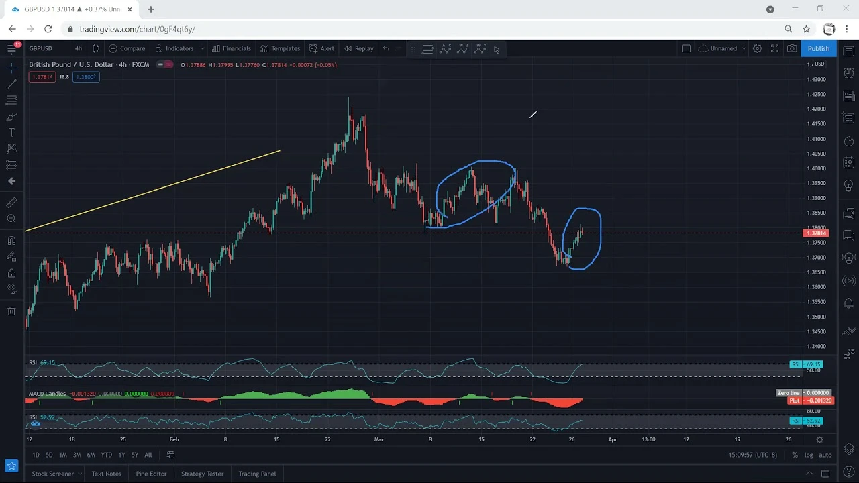Viewport: 859px width, 483px height.
Task: Open the alerts alarm clock panel
Action: click(x=848, y=73)
